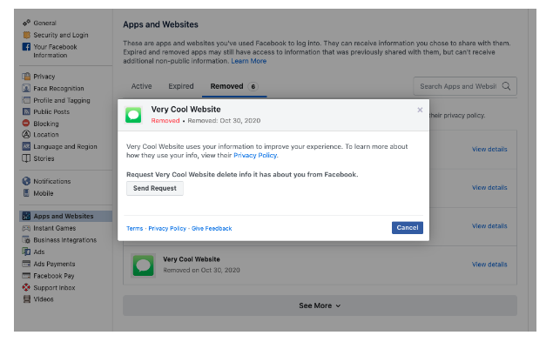Click the Your Facebook Information icon
The image size is (553, 342).
(26, 46)
